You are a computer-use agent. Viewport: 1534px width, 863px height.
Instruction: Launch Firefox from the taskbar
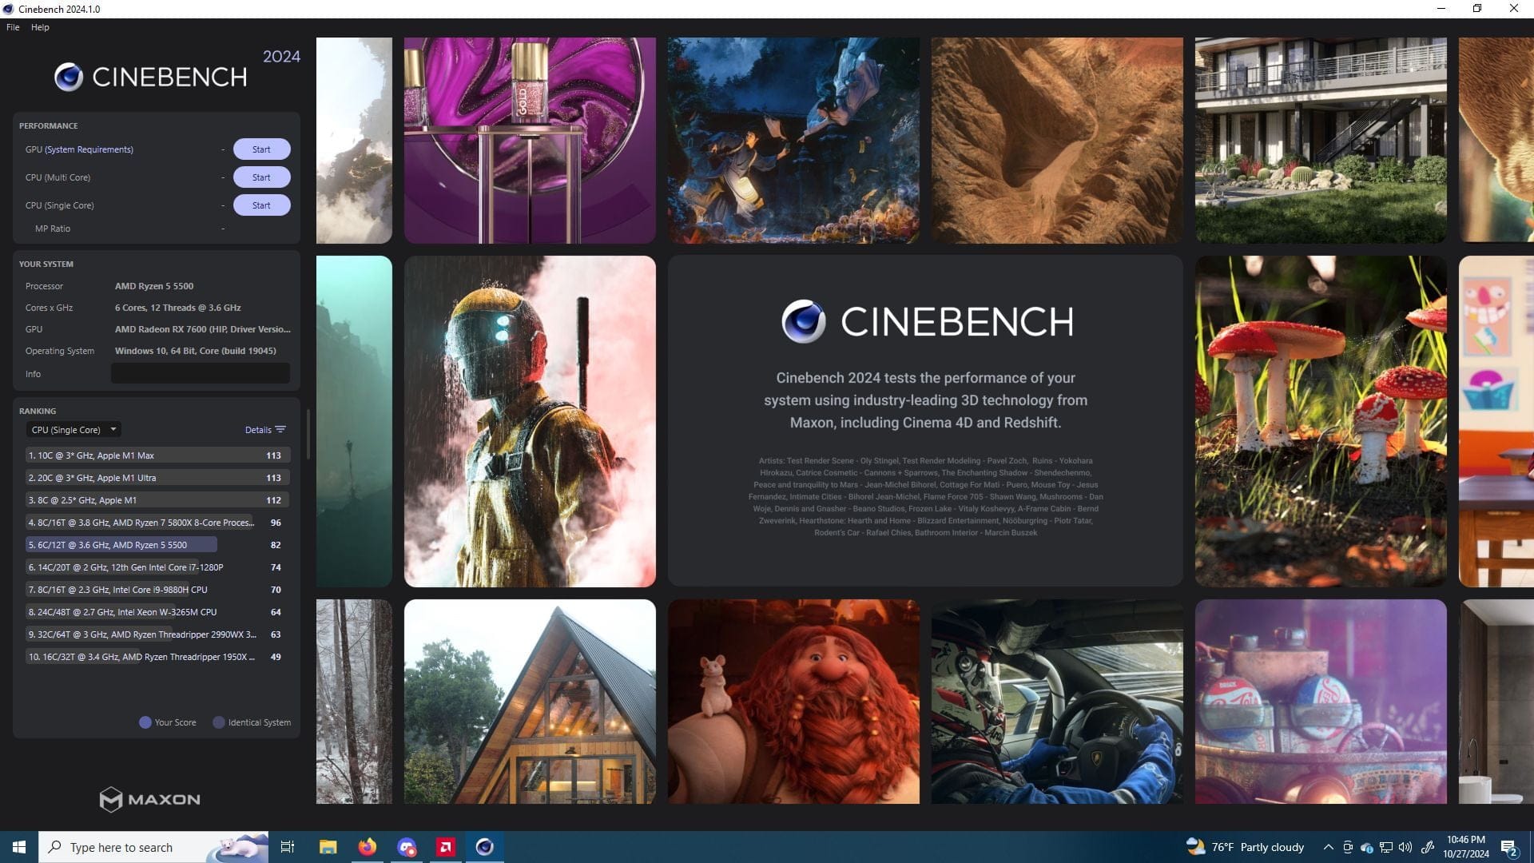(x=368, y=847)
